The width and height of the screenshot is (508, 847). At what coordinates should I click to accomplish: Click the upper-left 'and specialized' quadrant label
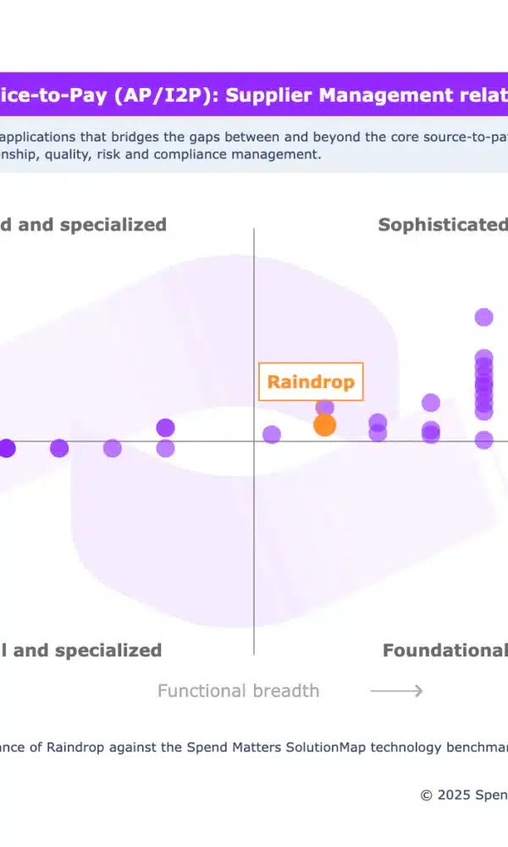83,224
